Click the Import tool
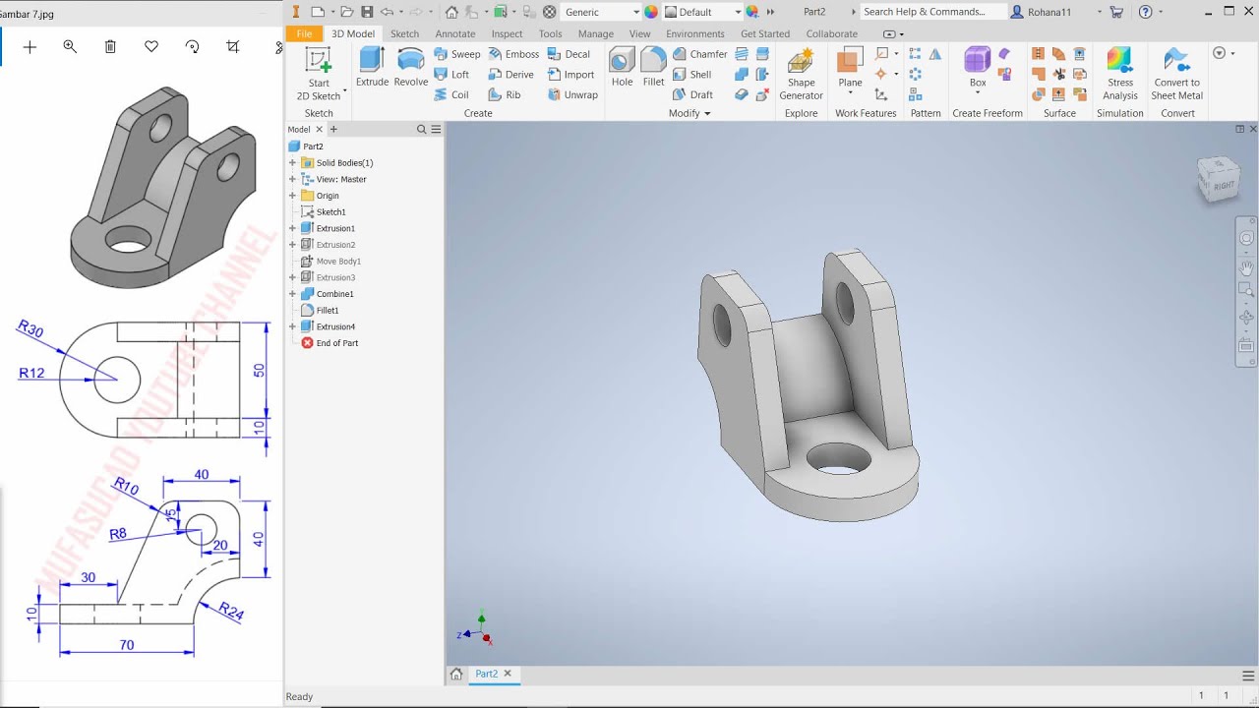The height and width of the screenshot is (708, 1259). [570, 75]
